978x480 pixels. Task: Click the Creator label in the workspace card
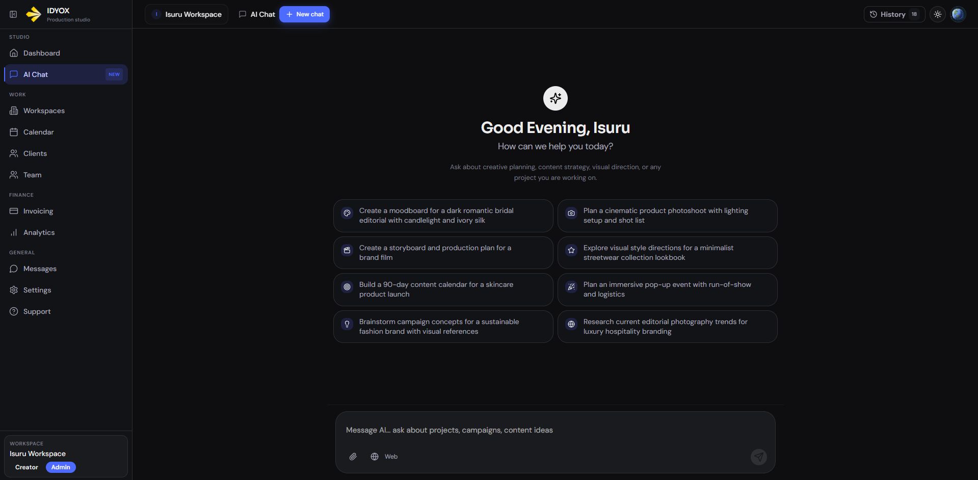click(x=27, y=467)
